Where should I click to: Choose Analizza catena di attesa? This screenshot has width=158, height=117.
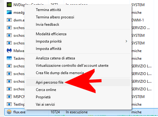pyautogui.click(x=78, y=58)
